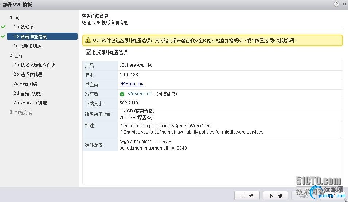Click inside the 描述 description text box
The width and height of the screenshot is (348, 202).
(x=230, y=130)
